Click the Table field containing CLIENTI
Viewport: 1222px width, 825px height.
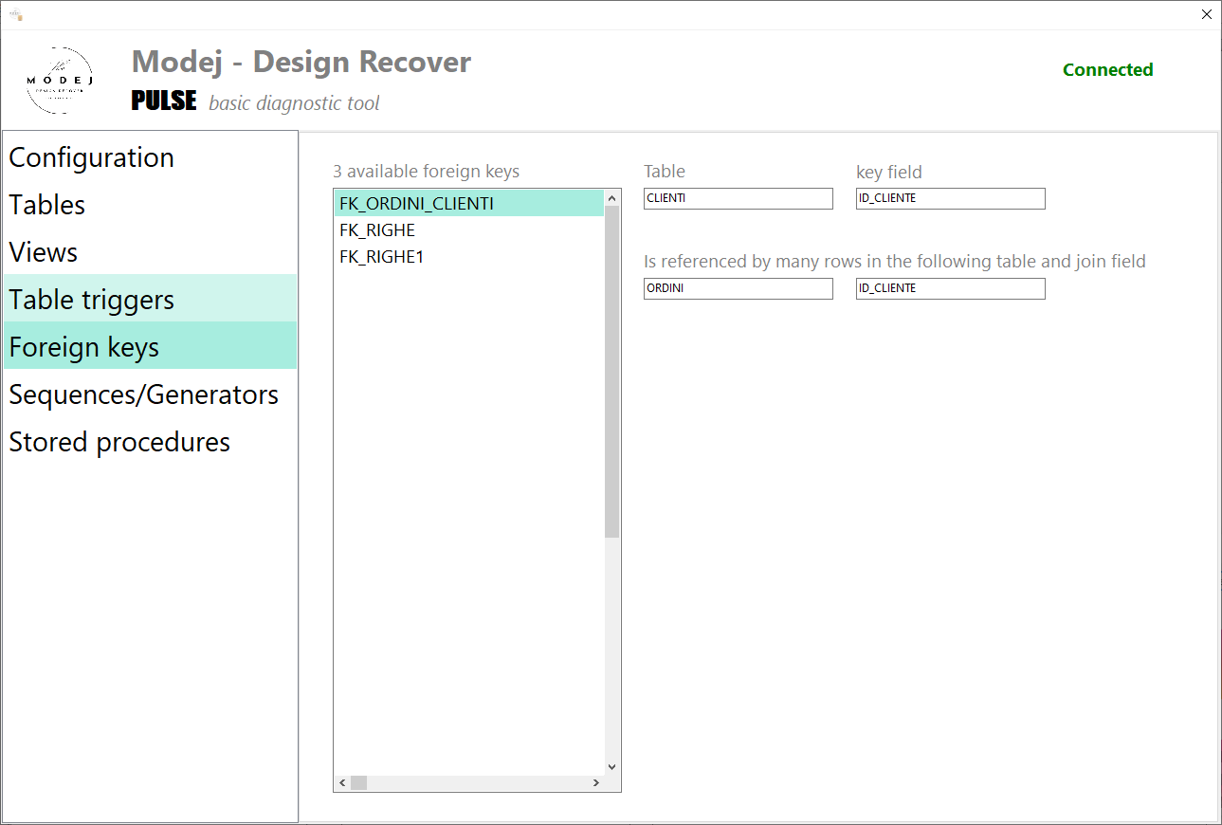[739, 198]
